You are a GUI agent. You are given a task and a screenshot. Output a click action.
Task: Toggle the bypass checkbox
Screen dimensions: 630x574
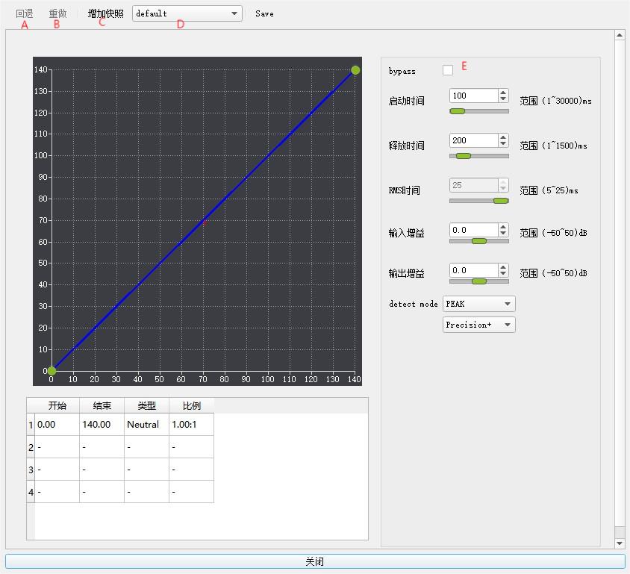tap(448, 70)
